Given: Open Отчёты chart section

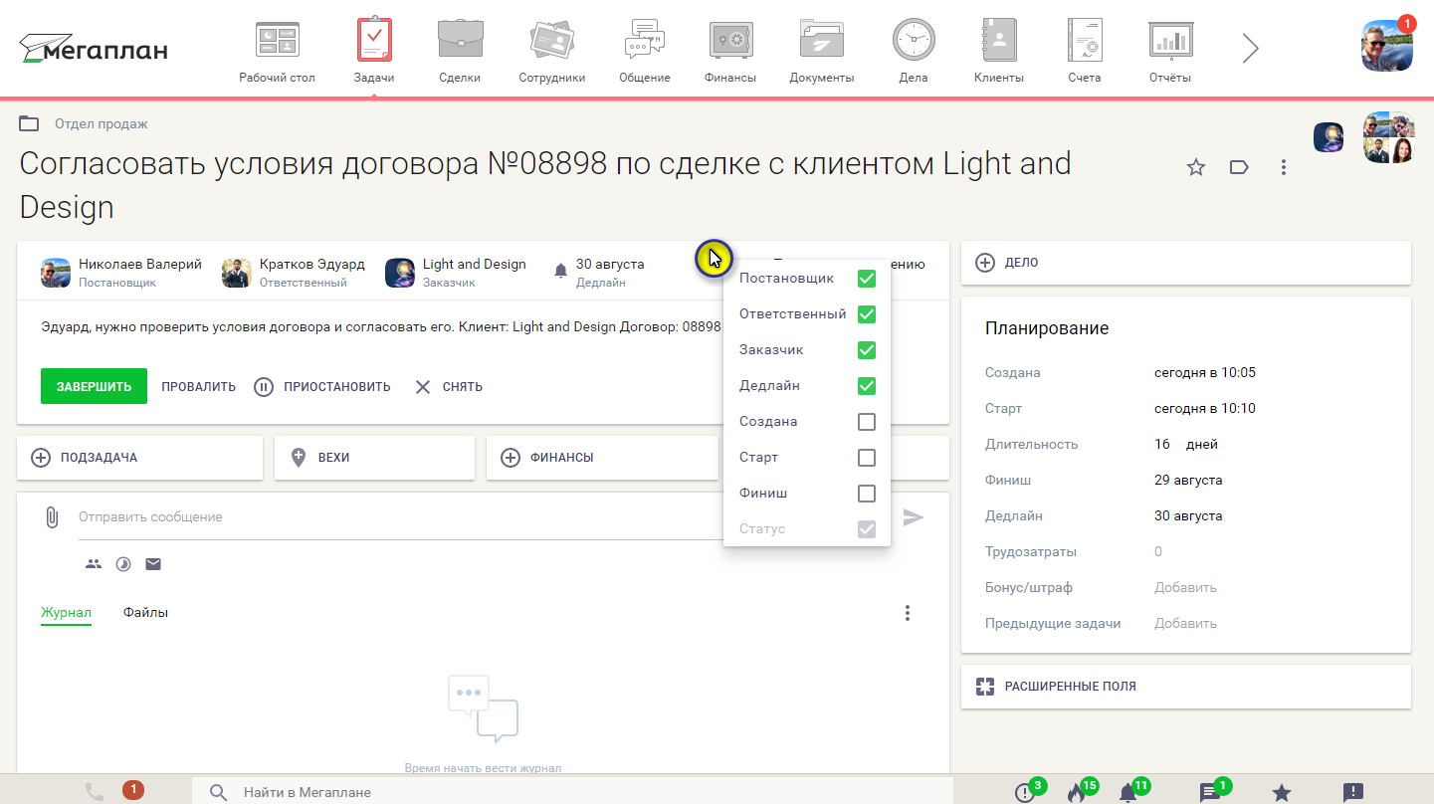Looking at the screenshot, I should pos(1170,52).
